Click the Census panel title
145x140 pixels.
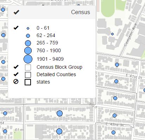[x=81, y=12]
